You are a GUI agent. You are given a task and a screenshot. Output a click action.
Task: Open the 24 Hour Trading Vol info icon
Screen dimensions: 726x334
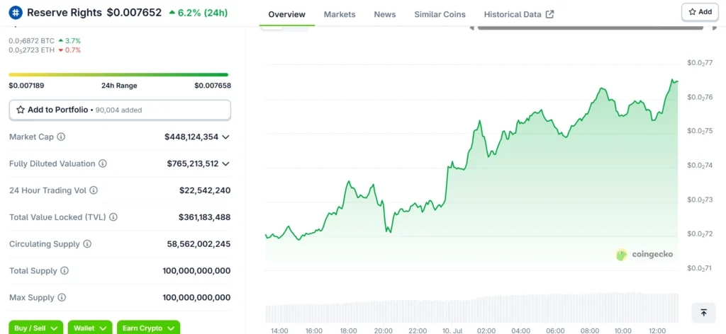93,190
